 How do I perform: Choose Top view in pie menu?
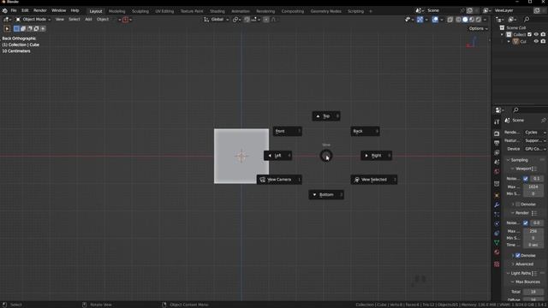point(326,116)
